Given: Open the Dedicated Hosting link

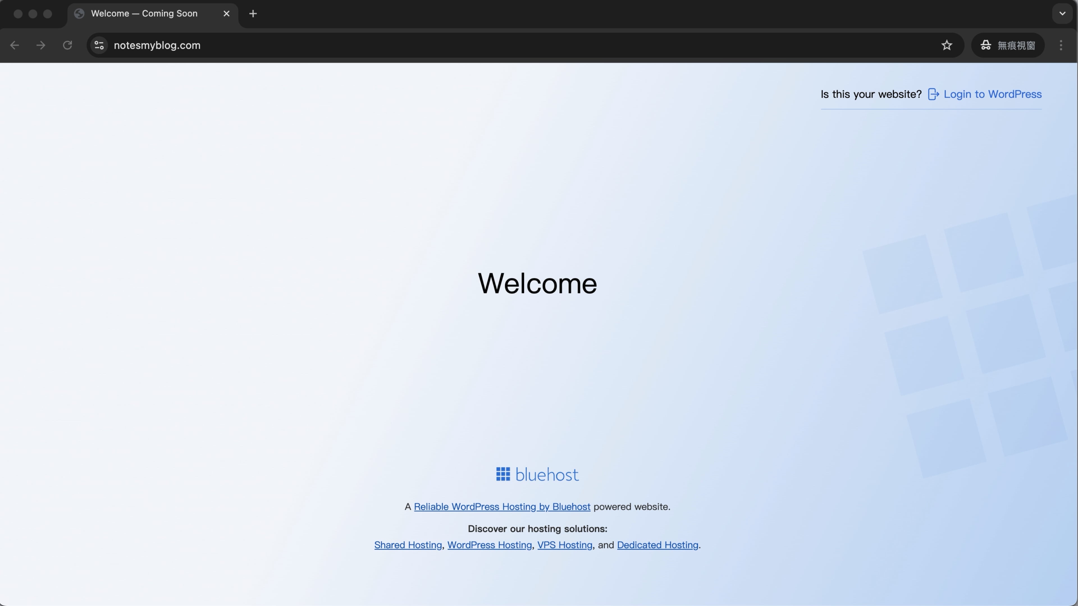Looking at the screenshot, I should coord(657,545).
